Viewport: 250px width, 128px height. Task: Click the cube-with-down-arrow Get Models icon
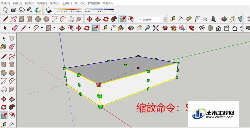[5, 10]
